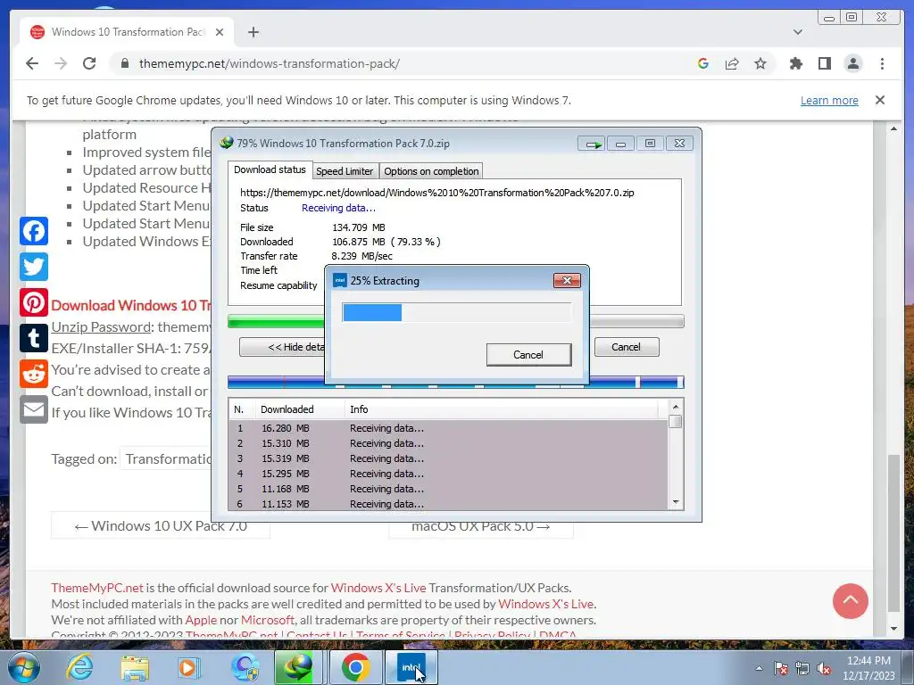This screenshot has width=914, height=685.
Task: Select connection row 1 with 16.280 MB
Action: pos(448,428)
